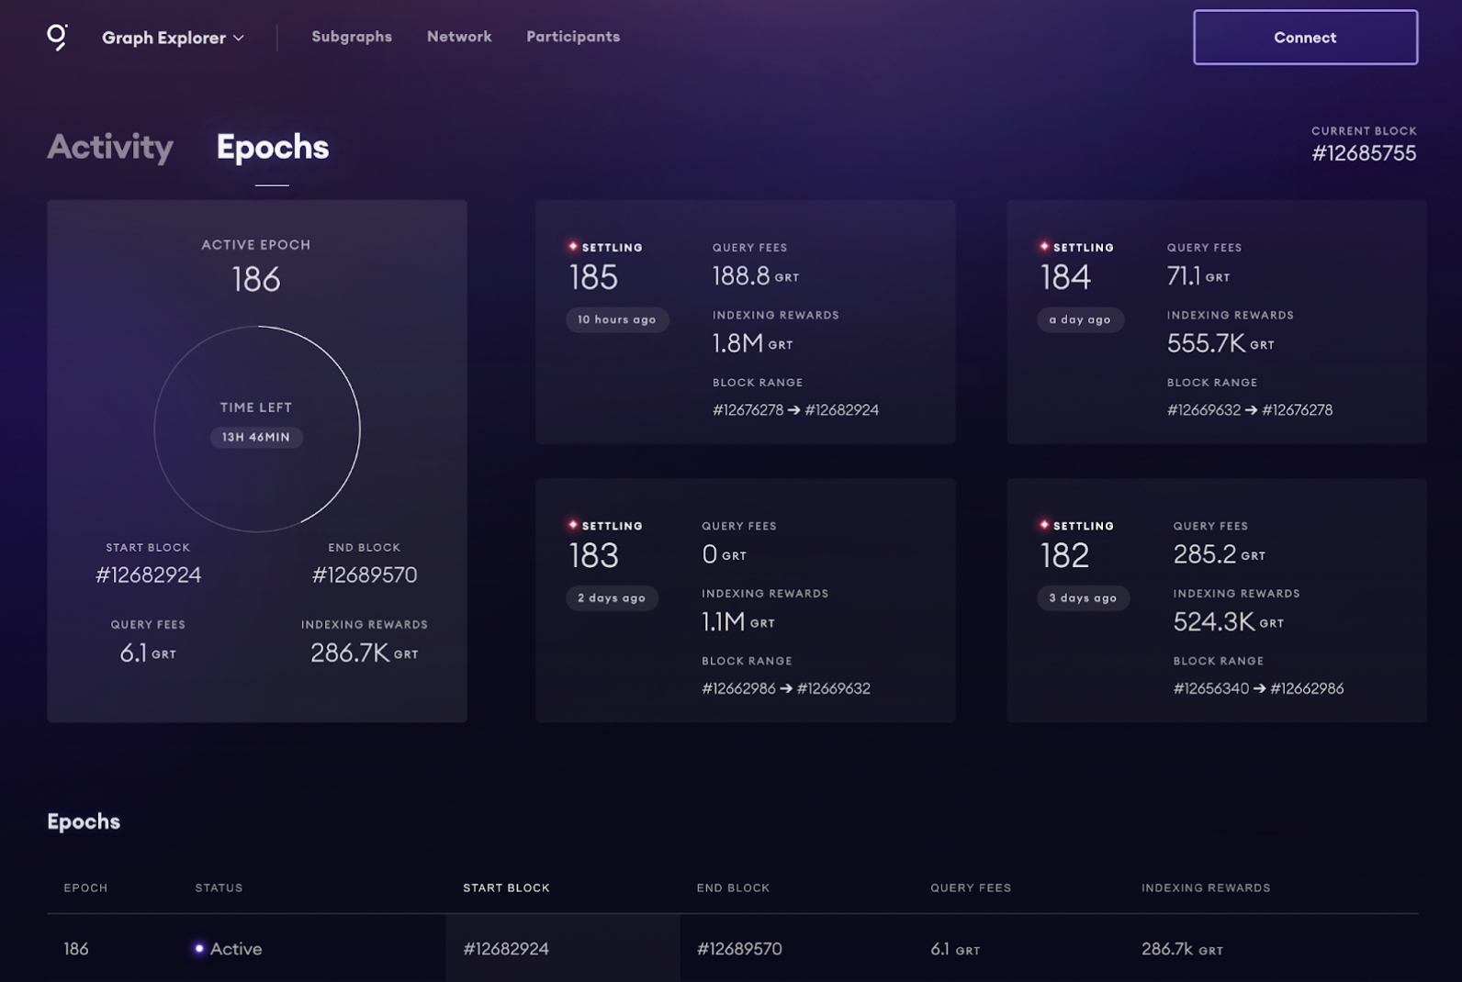Click the '10 hours ago' badge on epoch 185
The height and width of the screenshot is (982, 1462).
616,319
